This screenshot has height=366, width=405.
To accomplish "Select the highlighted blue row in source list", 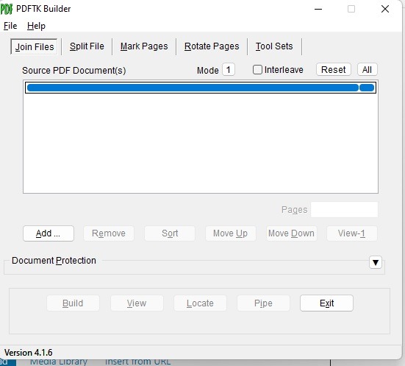I will 201,88.
